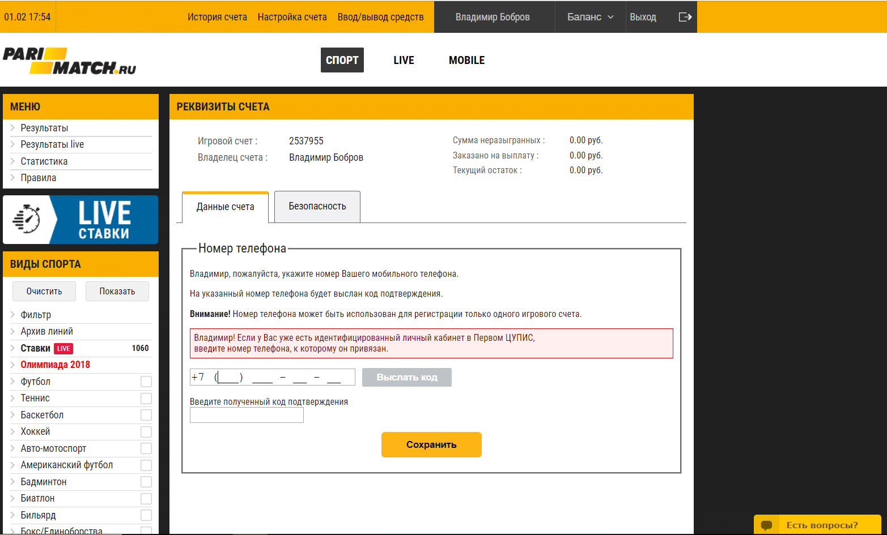Screen dimensions: 887x535
Task: Expand the Фильтр item
Action: tap(36, 315)
